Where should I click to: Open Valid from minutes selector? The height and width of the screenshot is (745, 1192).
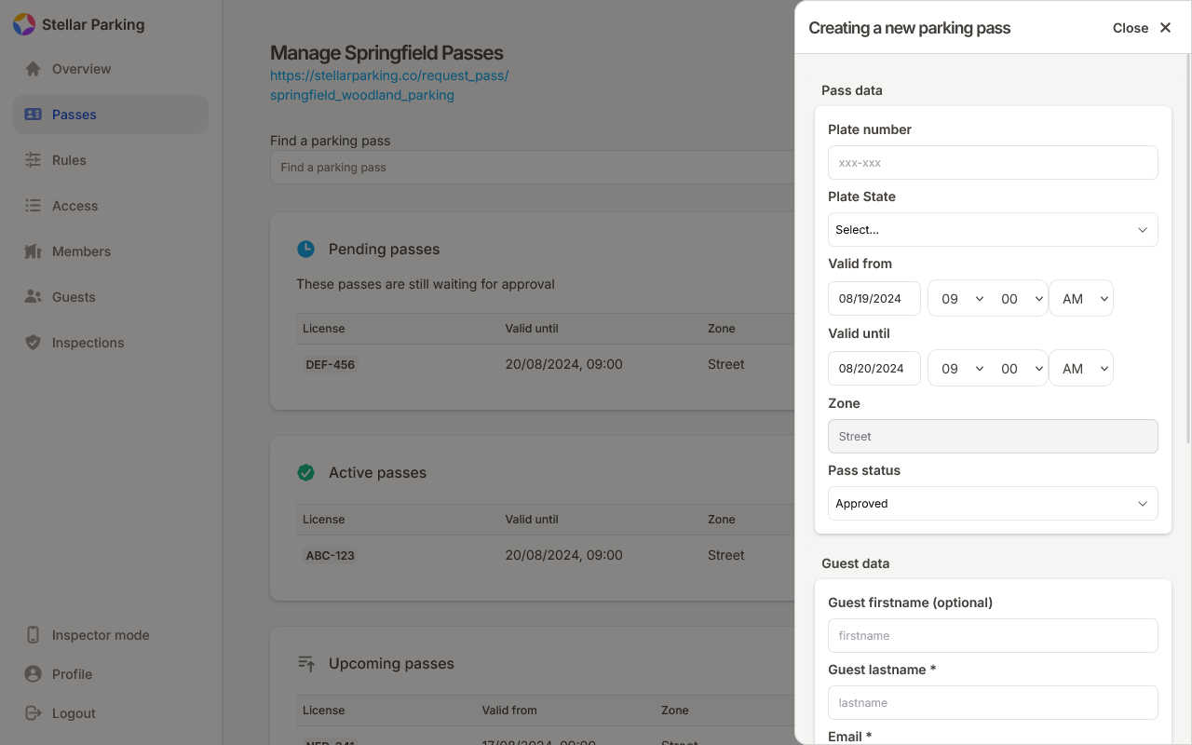1020,299
